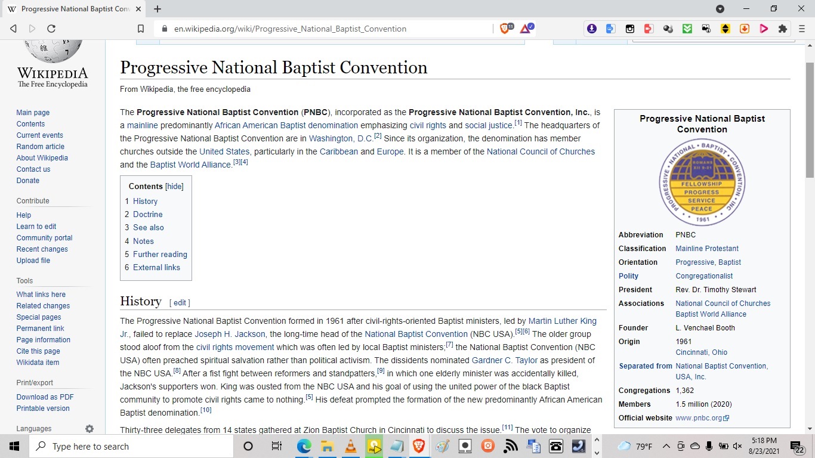Open the weather 79°F widget
This screenshot has width=815, height=458.
[x=635, y=446]
